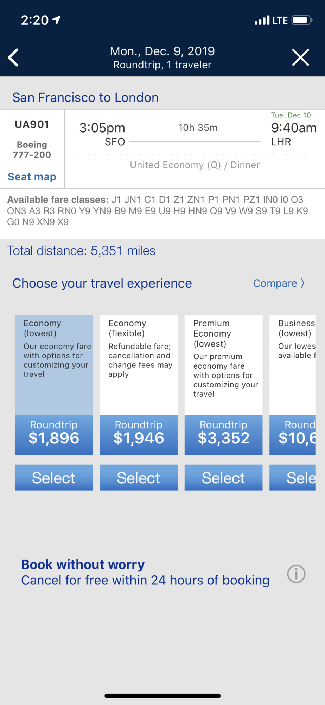This screenshot has height=705, width=325.
Task: Open the info icon for Book without worry
Action: (296, 574)
